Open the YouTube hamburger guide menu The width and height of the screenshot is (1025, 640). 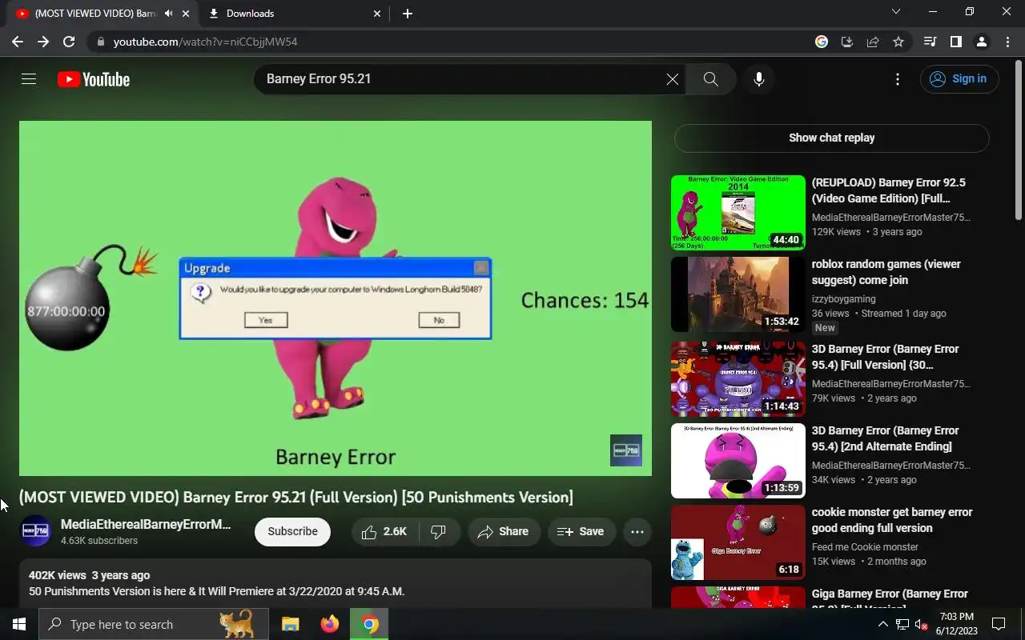tap(29, 79)
